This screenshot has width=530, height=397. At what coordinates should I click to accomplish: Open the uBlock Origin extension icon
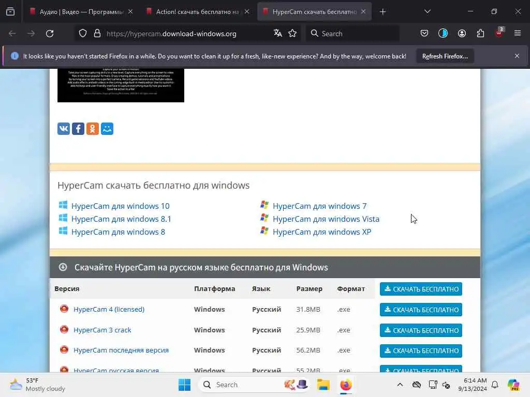coord(499,33)
